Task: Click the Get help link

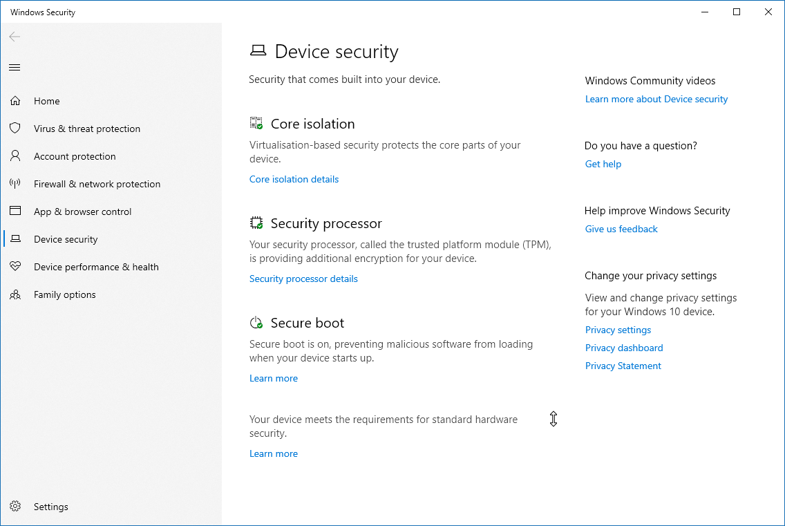Action: tap(603, 164)
